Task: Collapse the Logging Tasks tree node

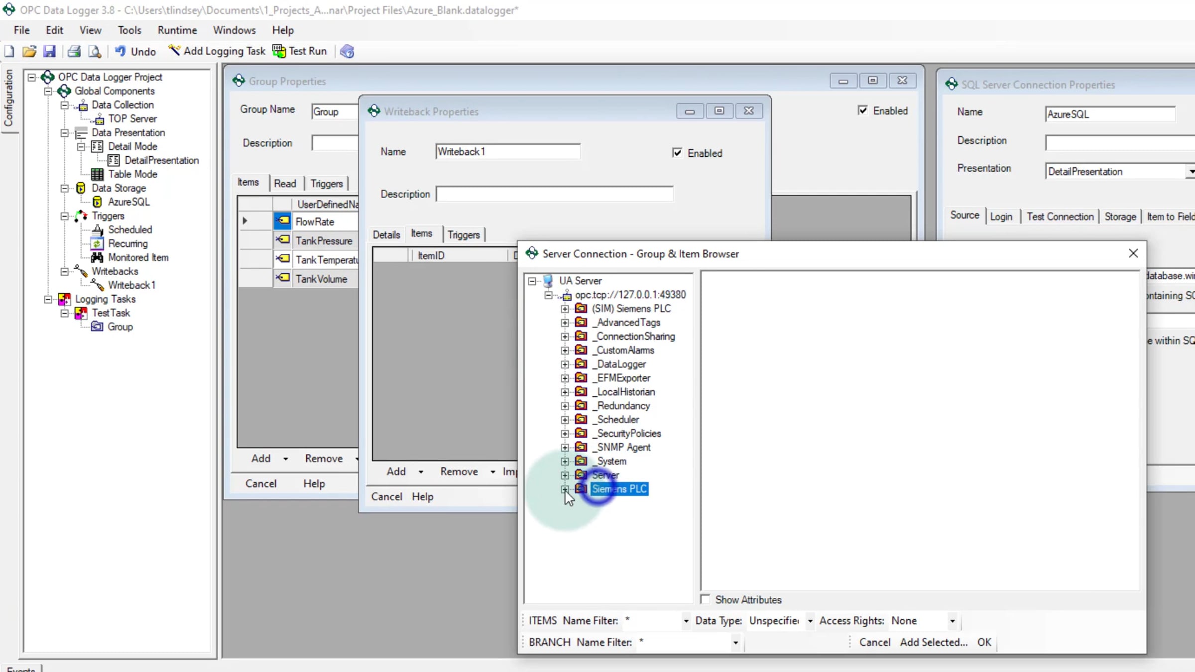Action: pyautogui.click(x=48, y=299)
